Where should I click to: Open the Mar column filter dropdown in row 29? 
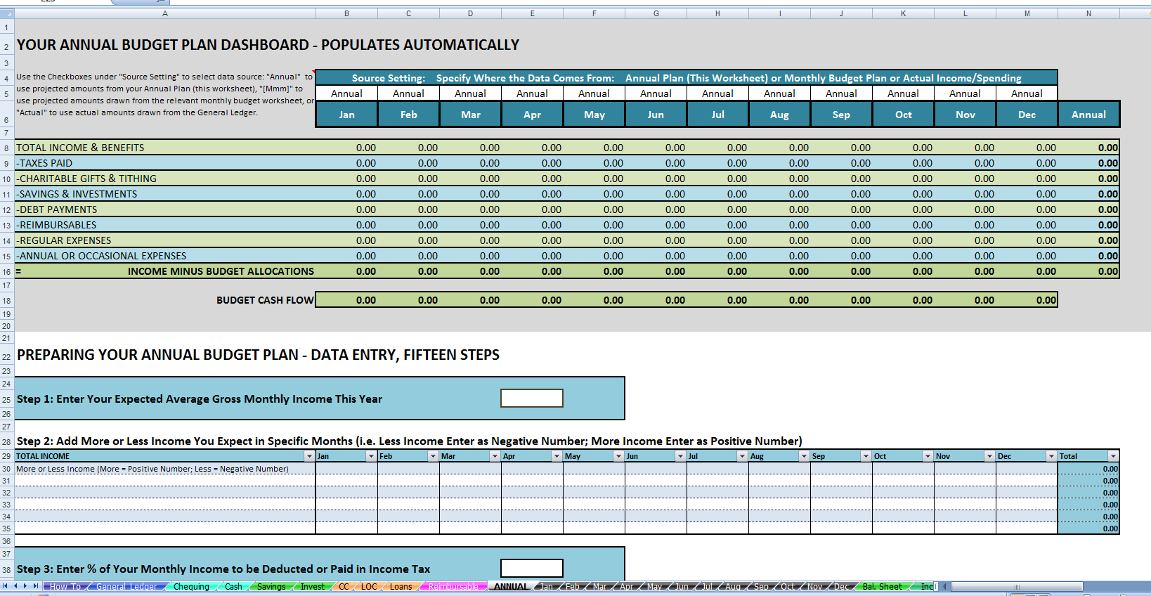pyautogui.click(x=495, y=456)
